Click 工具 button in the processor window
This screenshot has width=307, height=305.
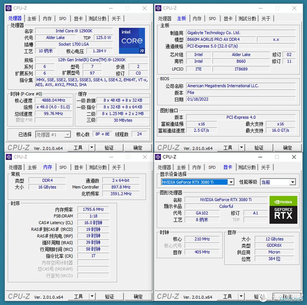(x=78, y=148)
